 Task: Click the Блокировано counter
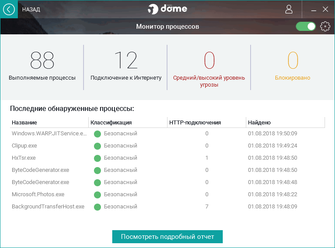[x=292, y=66]
